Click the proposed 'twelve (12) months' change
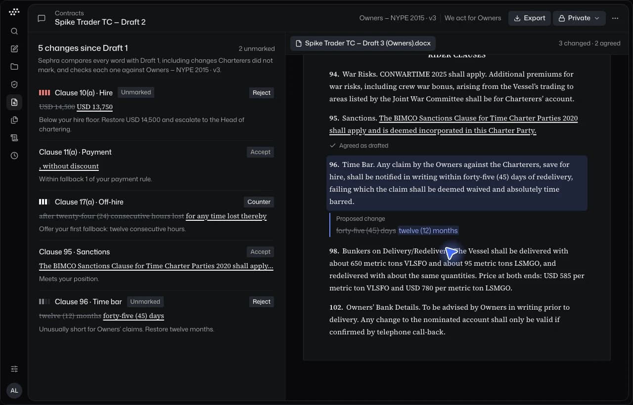 coord(428,231)
